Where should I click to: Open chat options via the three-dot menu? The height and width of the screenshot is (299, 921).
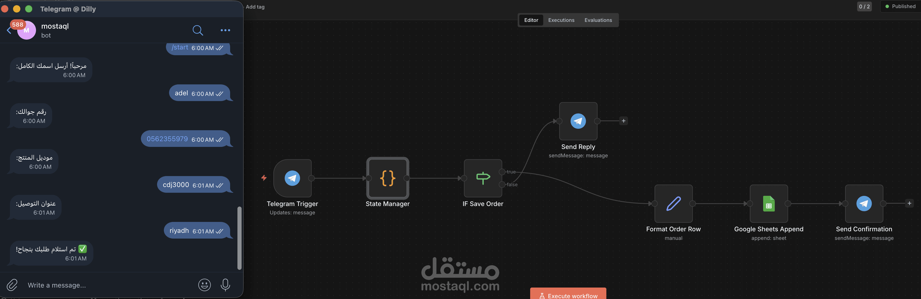(225, 30)
